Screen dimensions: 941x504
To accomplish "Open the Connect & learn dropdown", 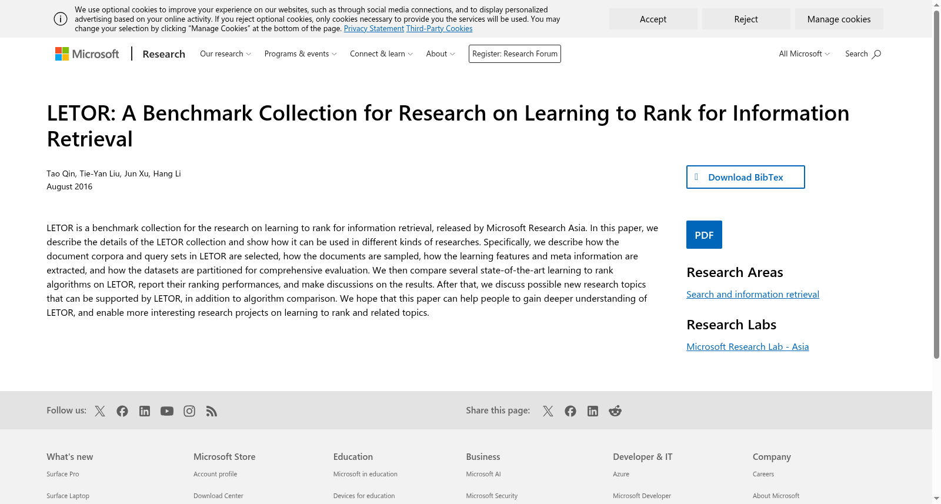I will (x=382, y=54).
